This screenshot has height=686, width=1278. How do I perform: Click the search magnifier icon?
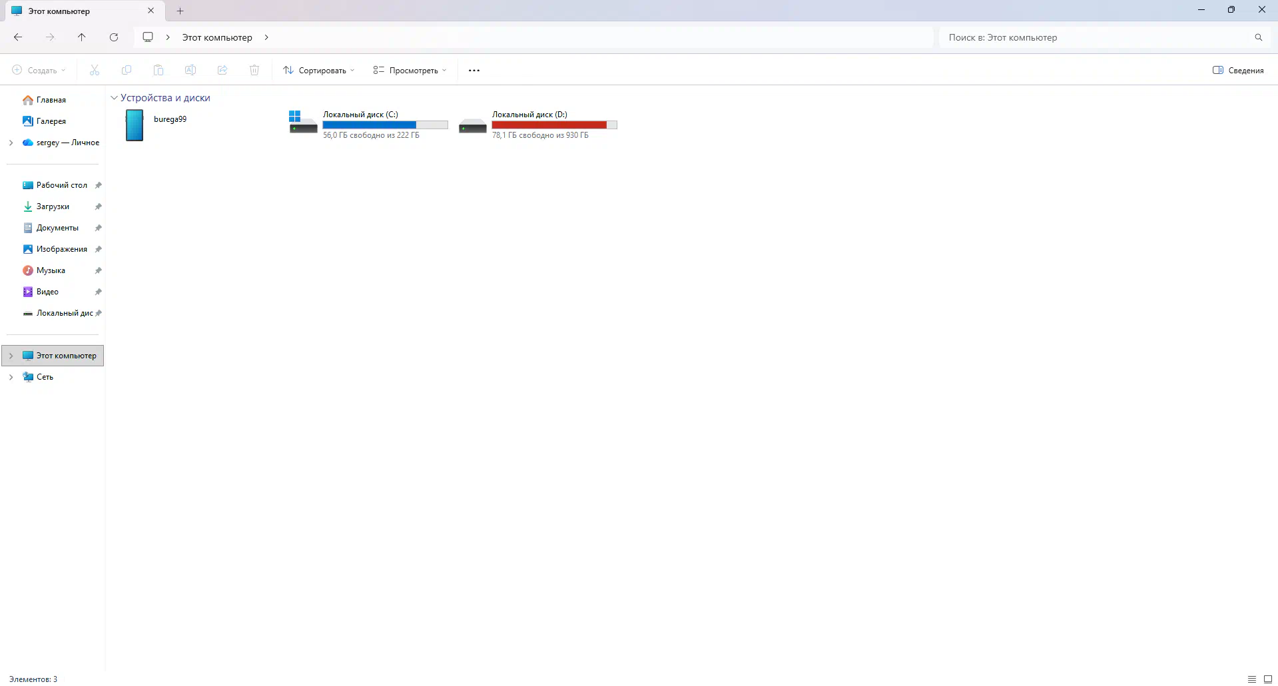pos(1258,37)
